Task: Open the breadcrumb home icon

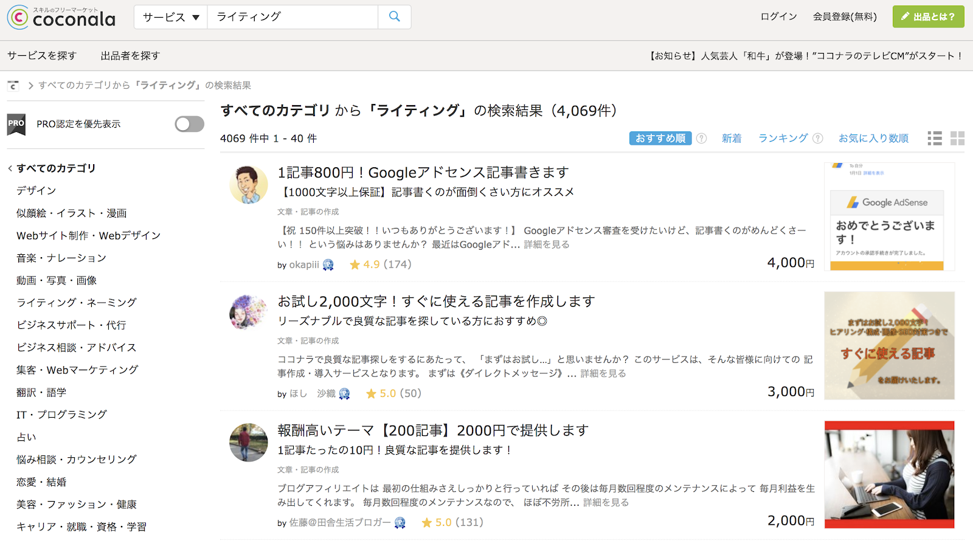Action: tap(13, 86)
